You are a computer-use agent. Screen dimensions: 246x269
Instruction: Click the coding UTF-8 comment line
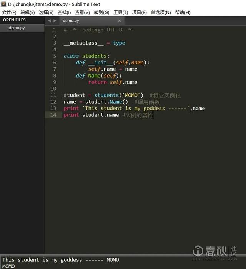[99, 30]
